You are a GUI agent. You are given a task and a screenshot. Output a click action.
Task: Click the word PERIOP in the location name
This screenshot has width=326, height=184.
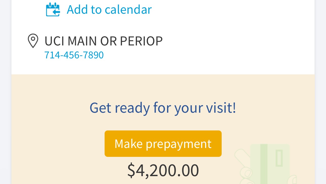click(x=141, y=41)
